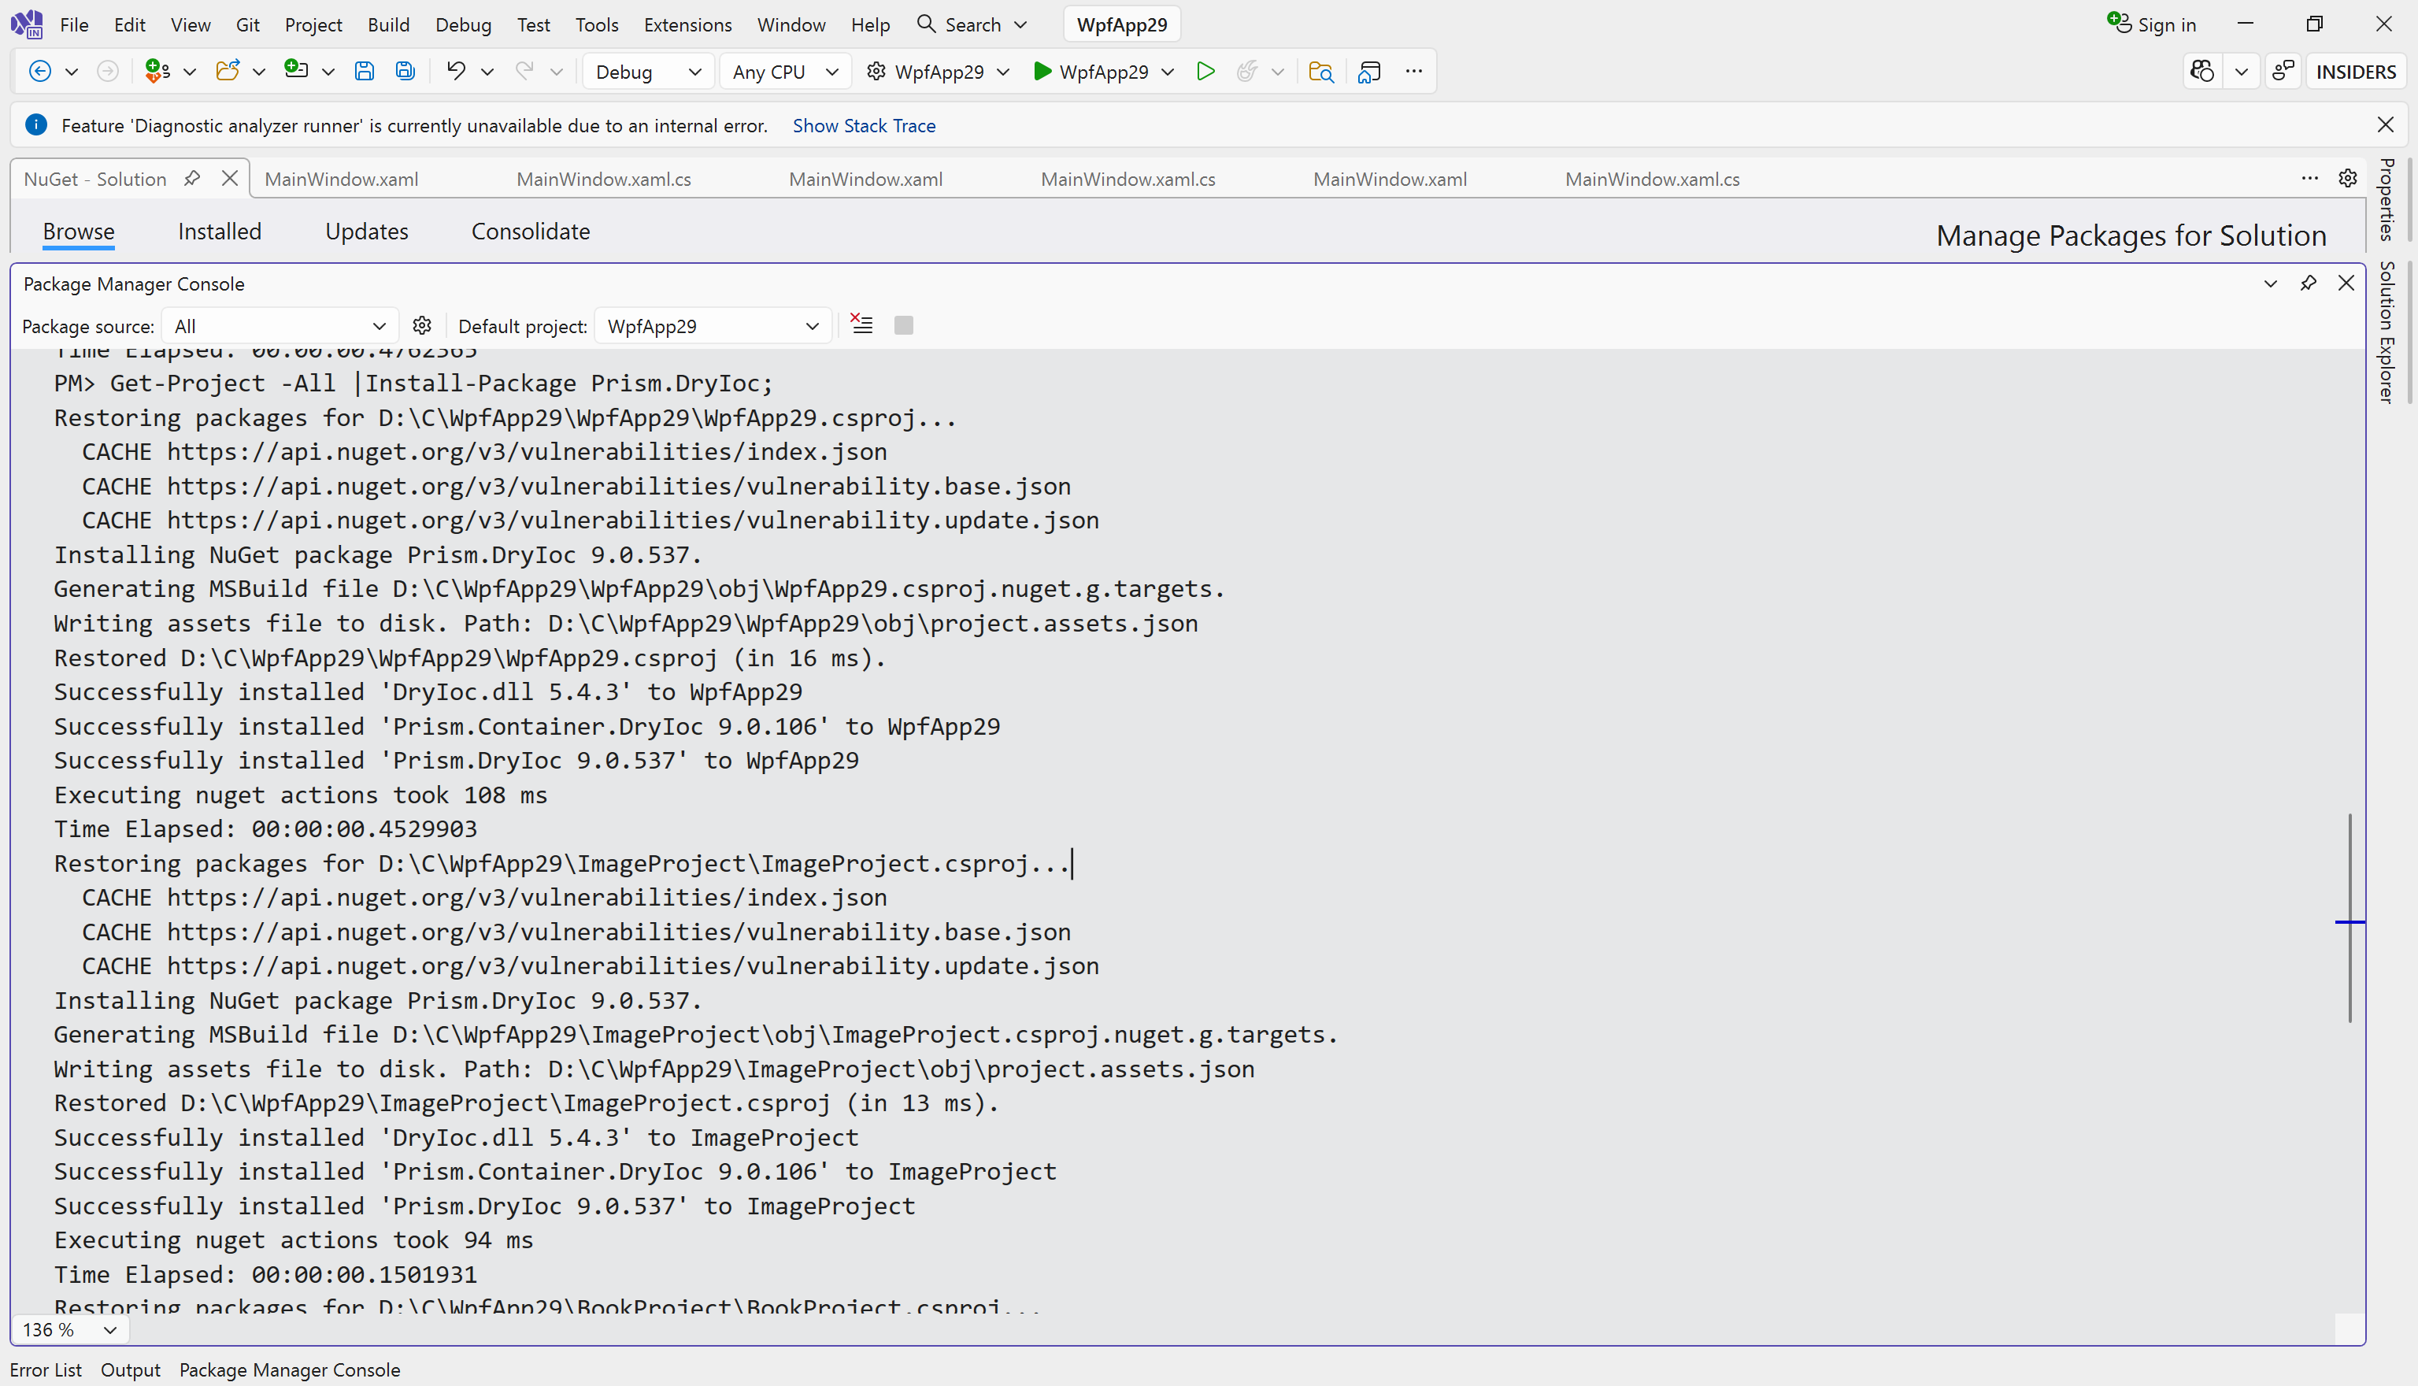Start WpfApp29 with green play button
This screenshot has height=1386, width=2418.
tap(1042, 72)
